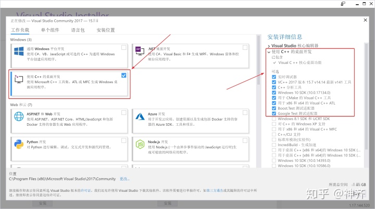
Task: Click the feedback icon in the title bar
Action: tap(343, 4)
